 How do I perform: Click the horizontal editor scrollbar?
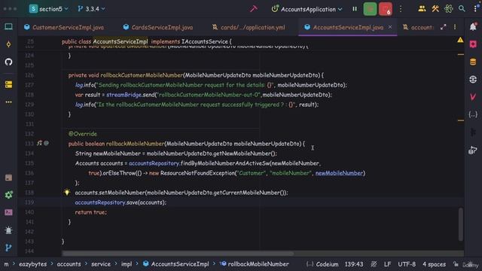(x=178, y=254)
